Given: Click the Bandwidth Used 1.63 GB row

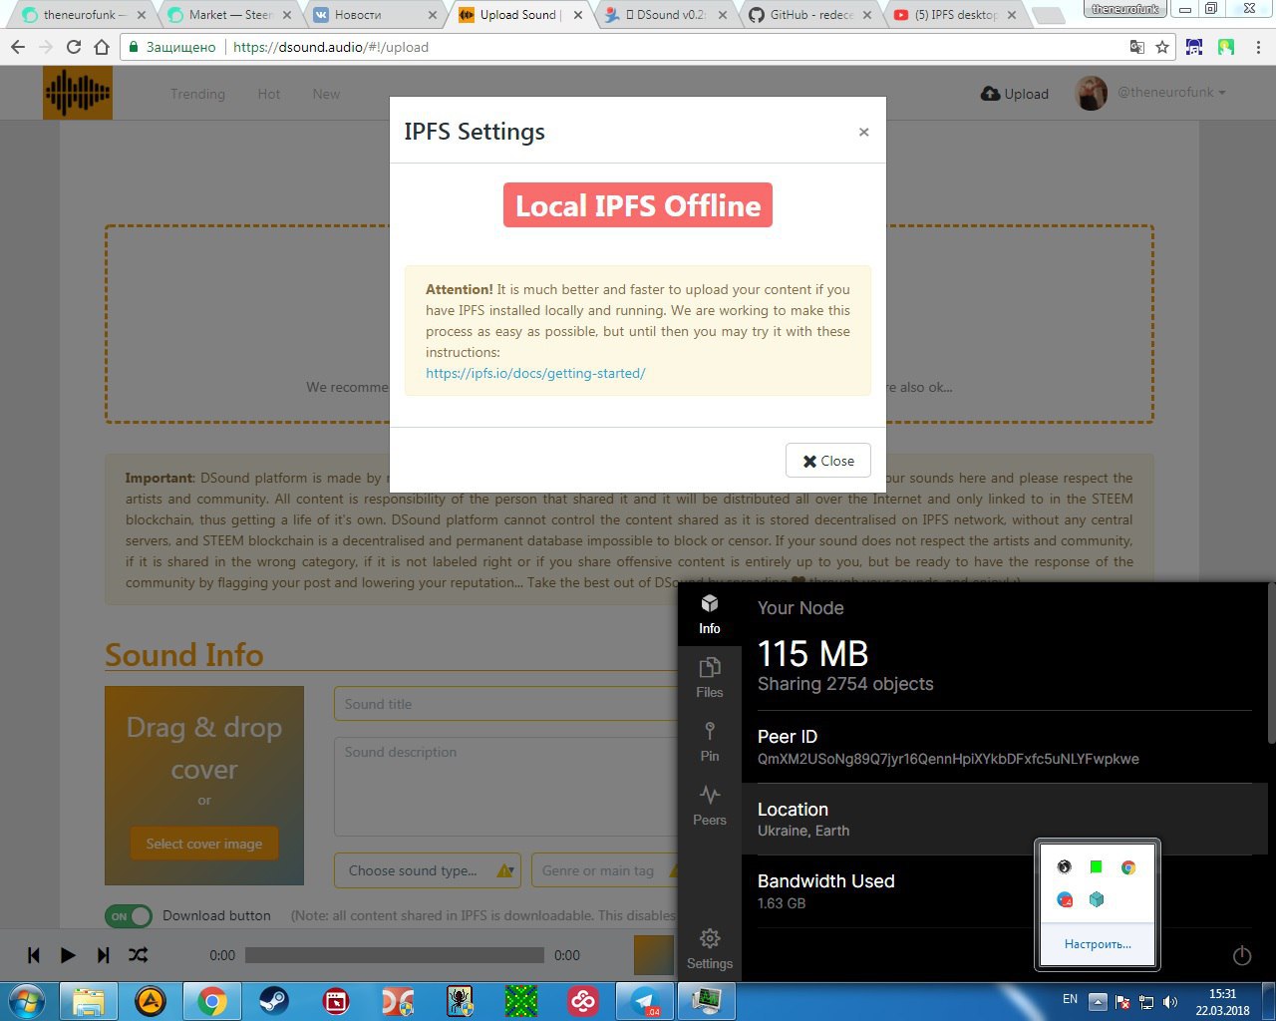Looking at the screenshot, I should point(1004,890).
